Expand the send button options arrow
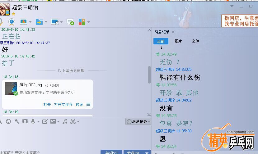Image resolution: width=258 pixels, height=154 pixels. click(147, 153)
